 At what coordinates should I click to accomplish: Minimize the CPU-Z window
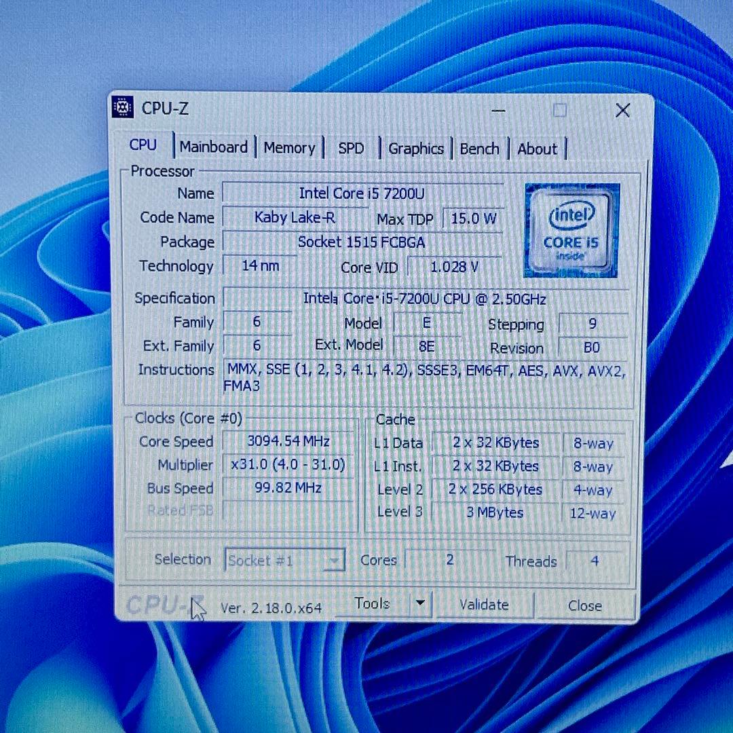click(x=498, y=111)
